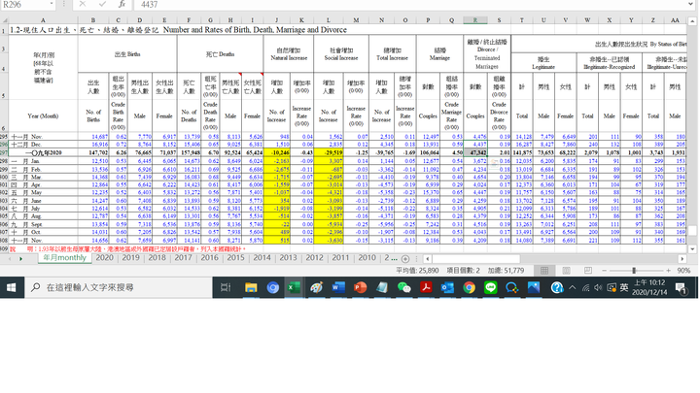The image size is (700, 393).
Task: Click vertical scrollbar up arrow
Action: click(x=692, y=21)
